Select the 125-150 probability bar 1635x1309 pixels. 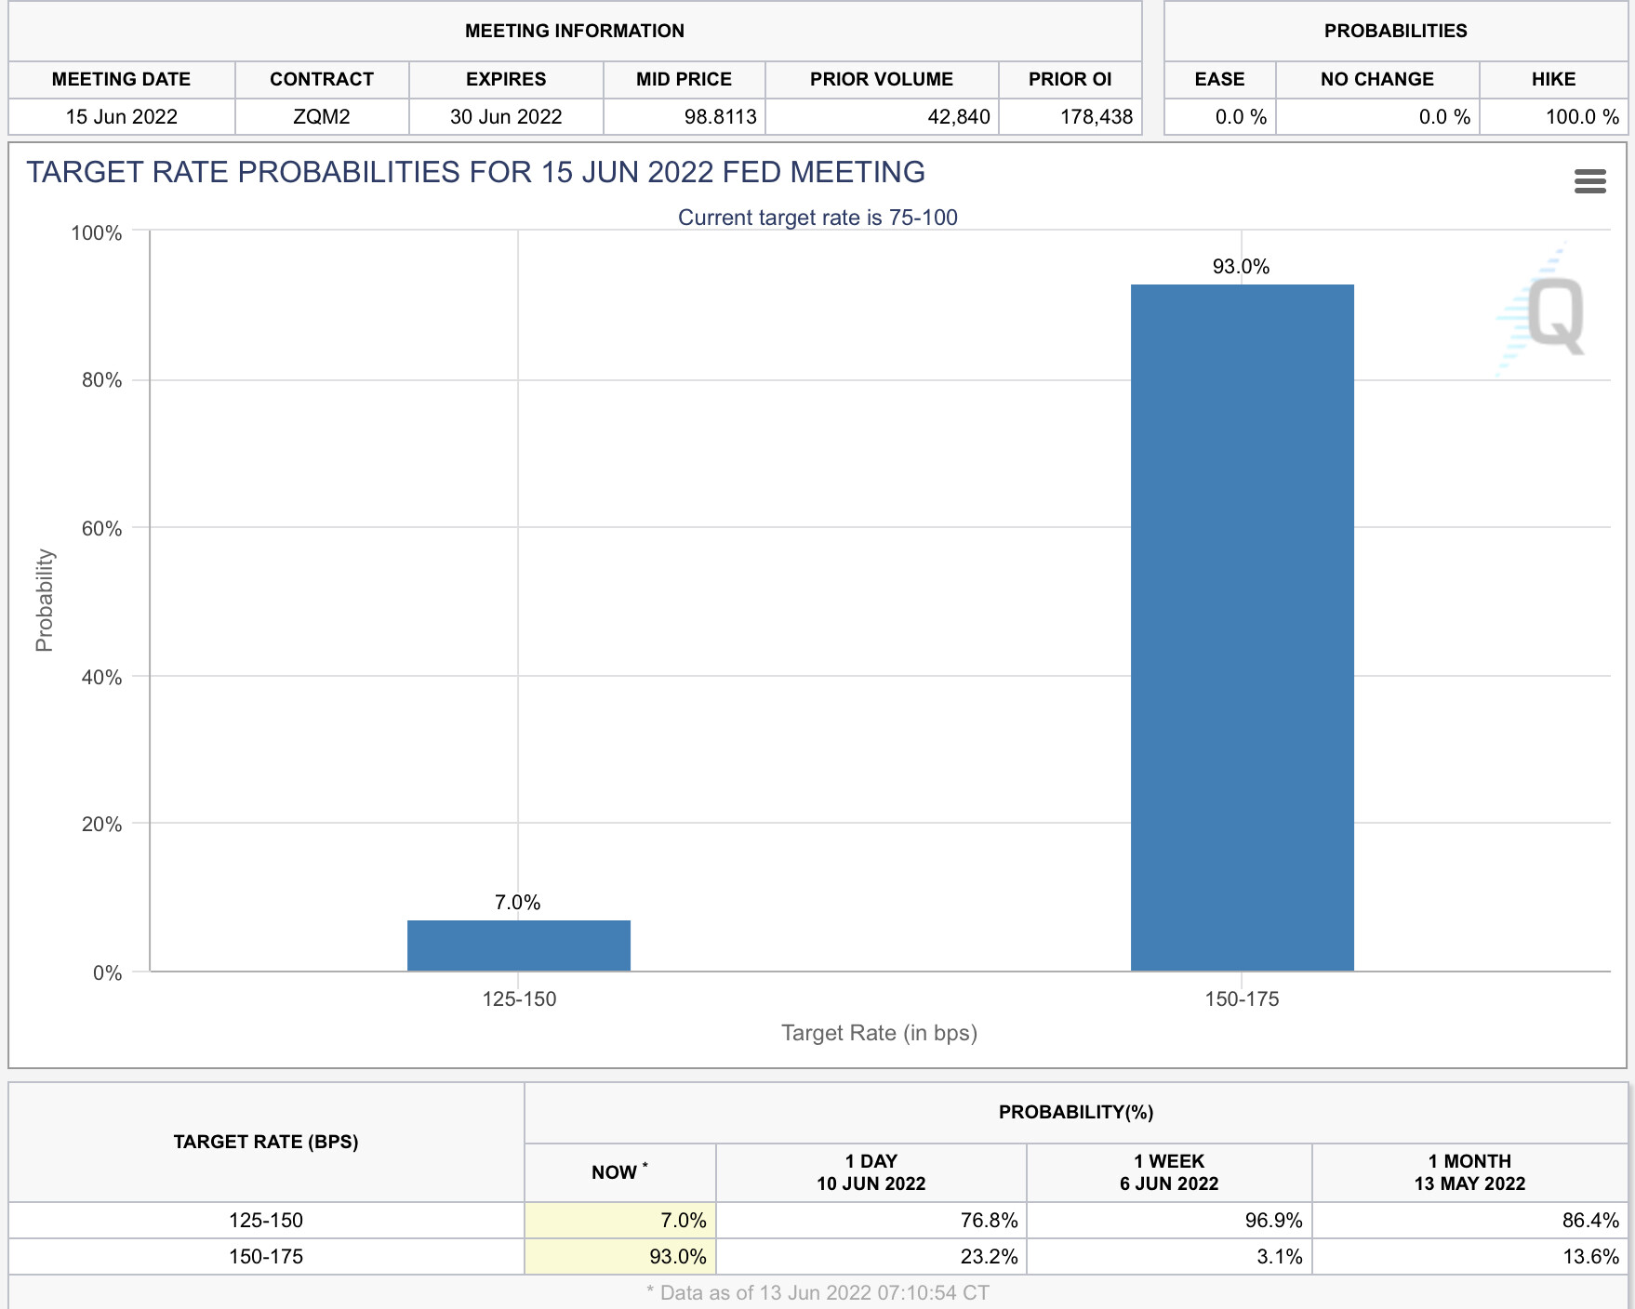(x=519, y=945)
